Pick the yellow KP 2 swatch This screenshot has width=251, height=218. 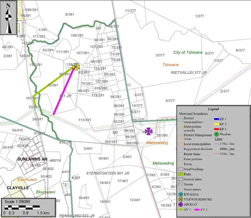coord(216,124)
